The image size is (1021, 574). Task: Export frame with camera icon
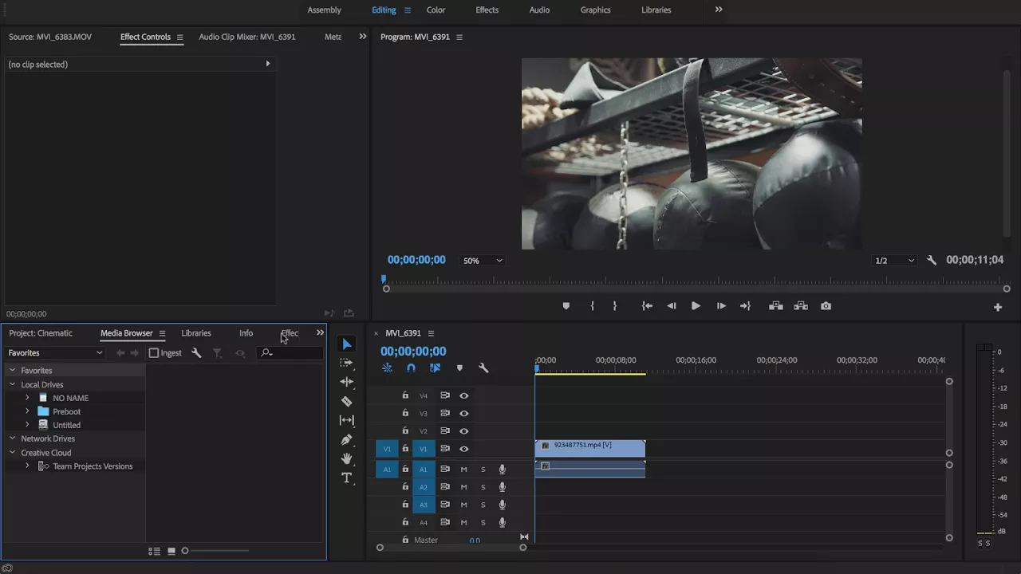pyautogui.click(x=826, y=306)
